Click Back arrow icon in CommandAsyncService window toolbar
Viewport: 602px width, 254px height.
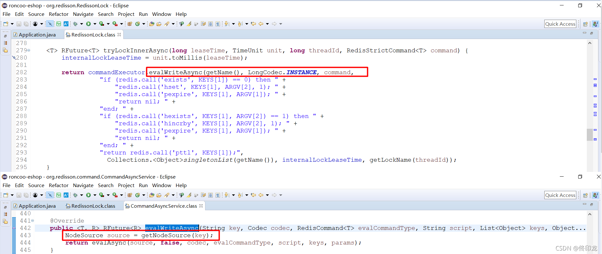[261, 195]
